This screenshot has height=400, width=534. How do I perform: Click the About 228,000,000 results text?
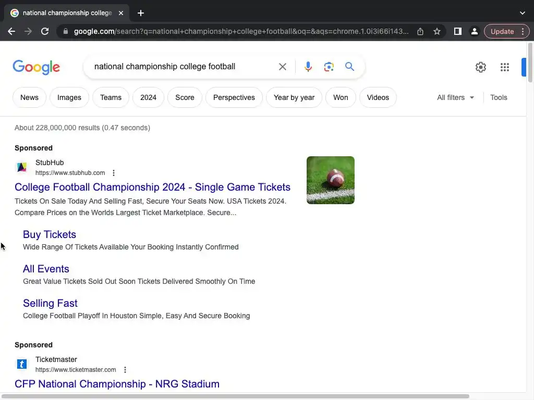tap(82, 128)
